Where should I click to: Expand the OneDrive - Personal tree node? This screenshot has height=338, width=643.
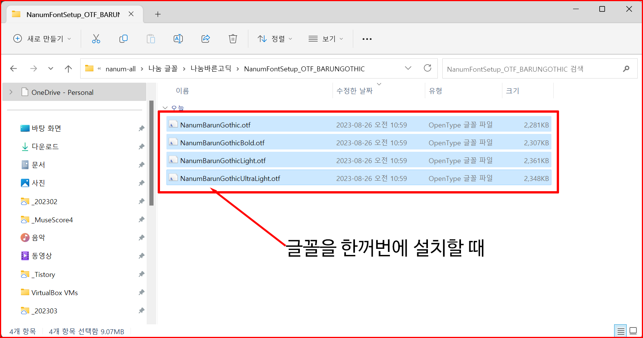(x=11, y=92)
